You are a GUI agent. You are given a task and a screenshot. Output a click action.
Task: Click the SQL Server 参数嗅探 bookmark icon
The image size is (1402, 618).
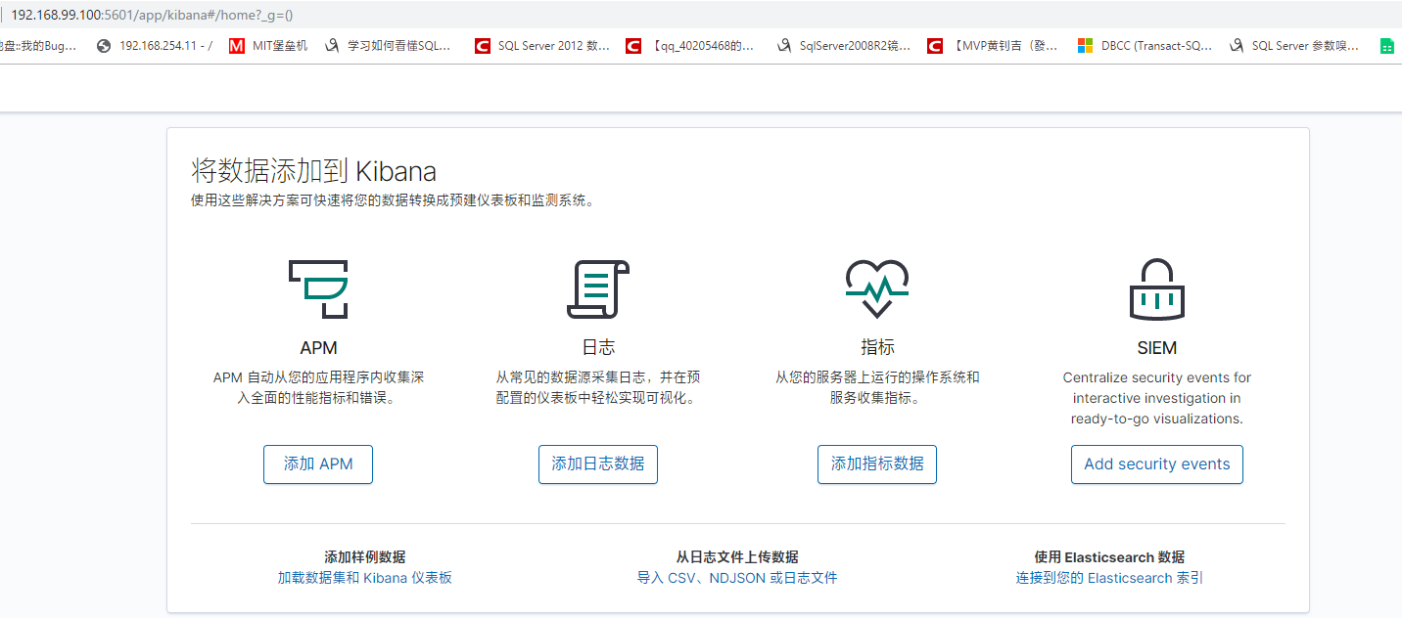(1236, 45)
